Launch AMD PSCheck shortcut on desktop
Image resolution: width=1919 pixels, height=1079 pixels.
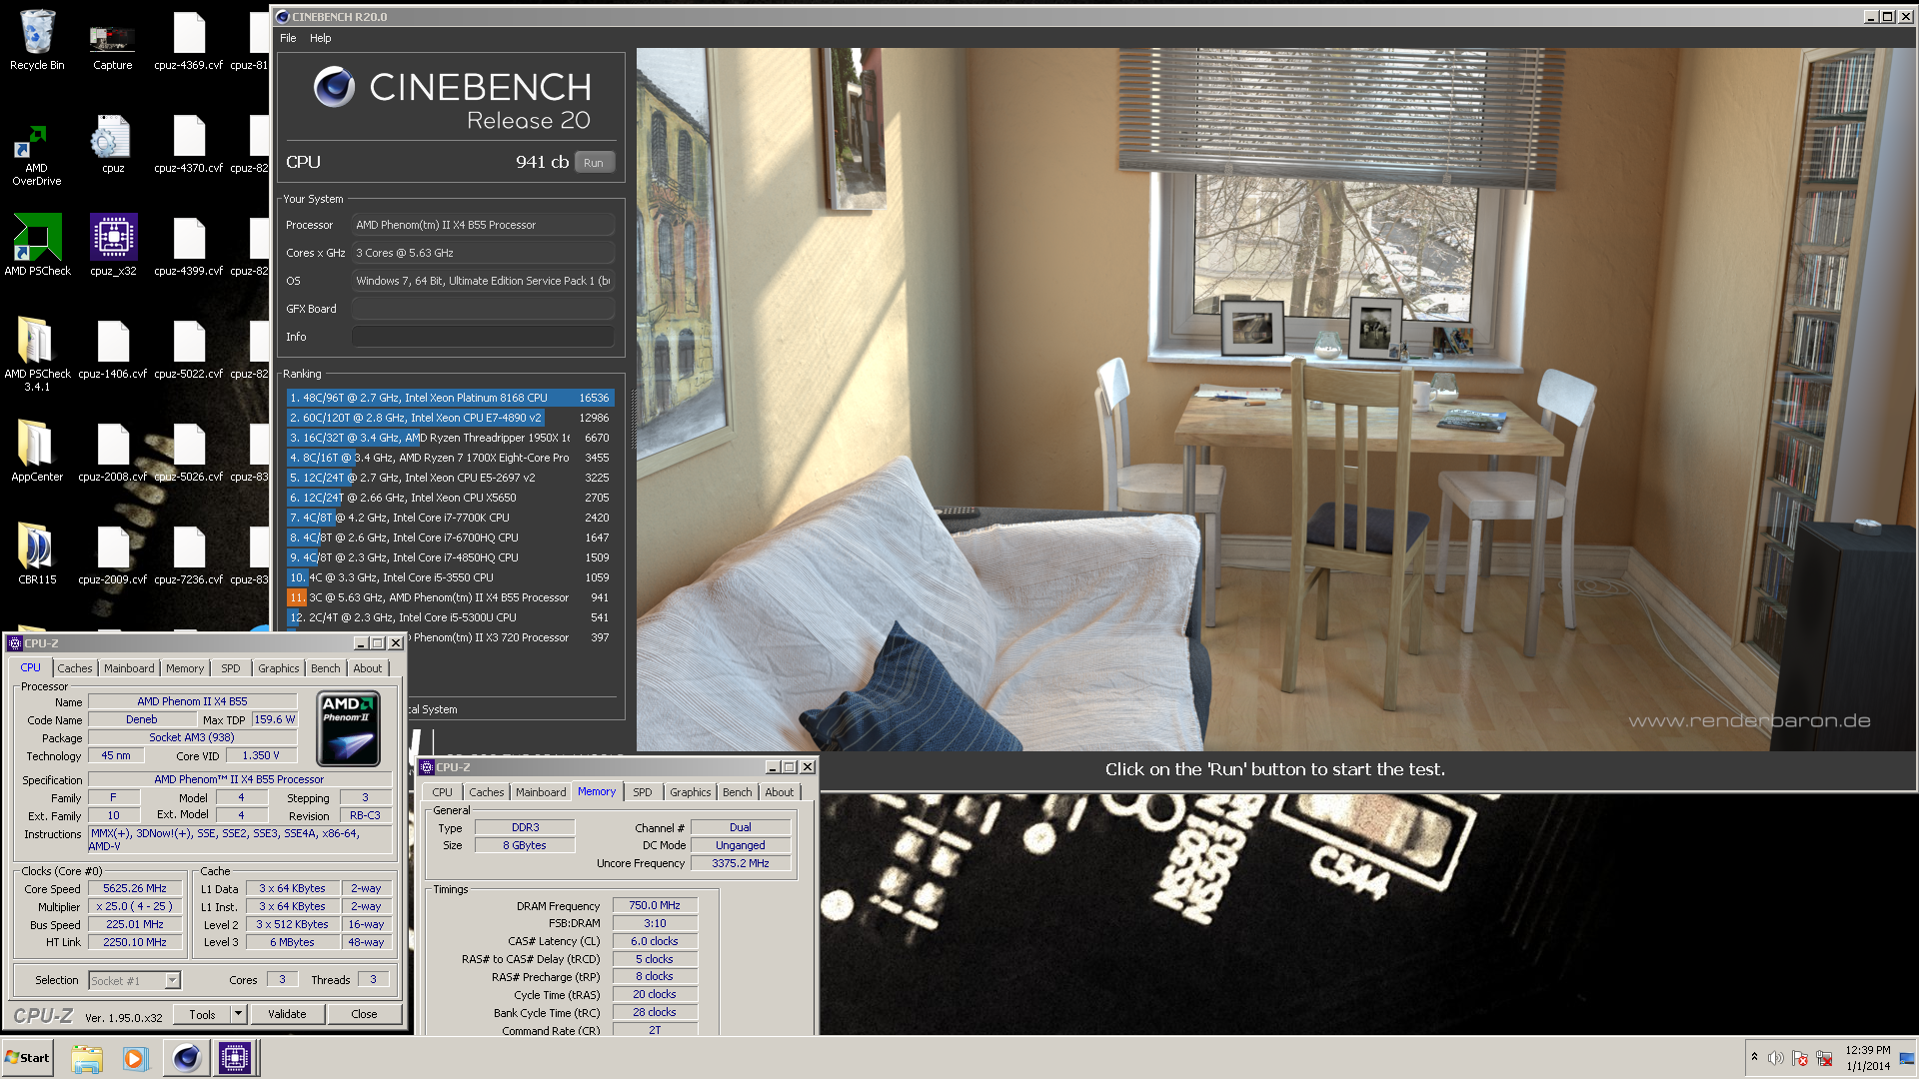(37, 245)
